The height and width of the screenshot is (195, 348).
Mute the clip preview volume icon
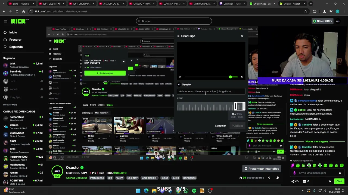click(242, 77)
